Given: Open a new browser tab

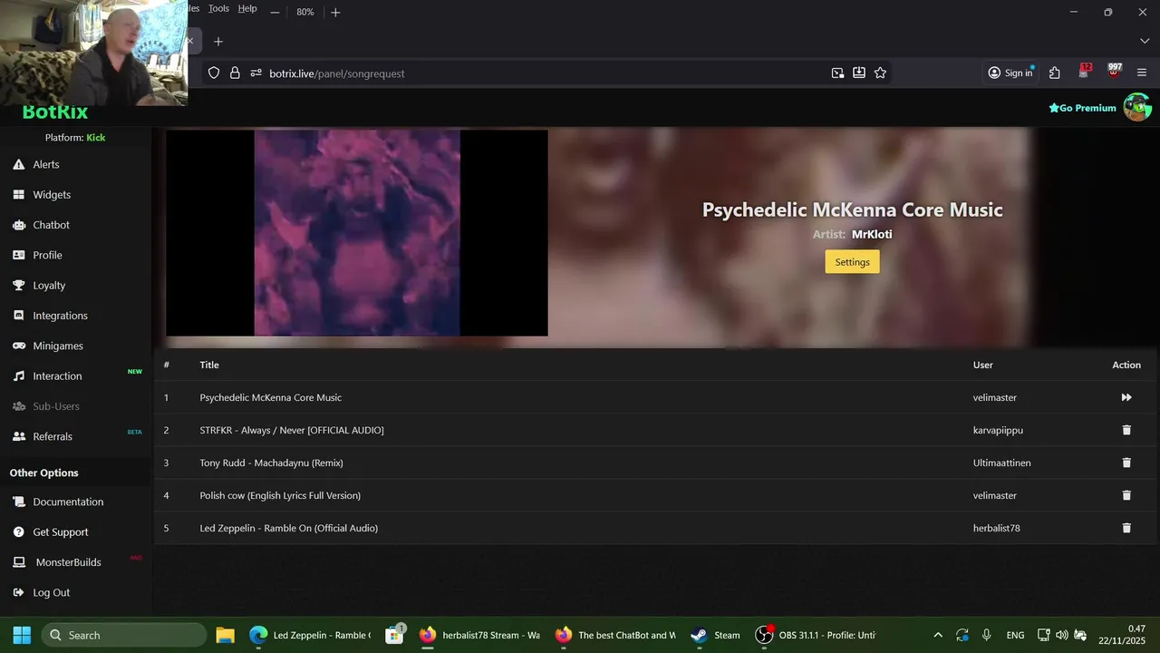Looking at the screenshot, I should tap(217, 42).
